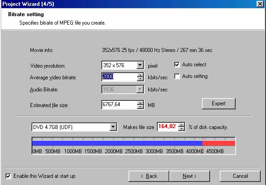Click the red overflow part of capacity bar

click(x=219, y=143)
